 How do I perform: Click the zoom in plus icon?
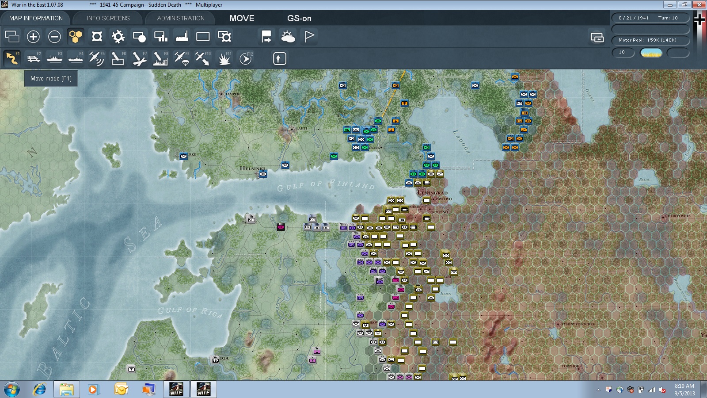[x=33, y=37]
